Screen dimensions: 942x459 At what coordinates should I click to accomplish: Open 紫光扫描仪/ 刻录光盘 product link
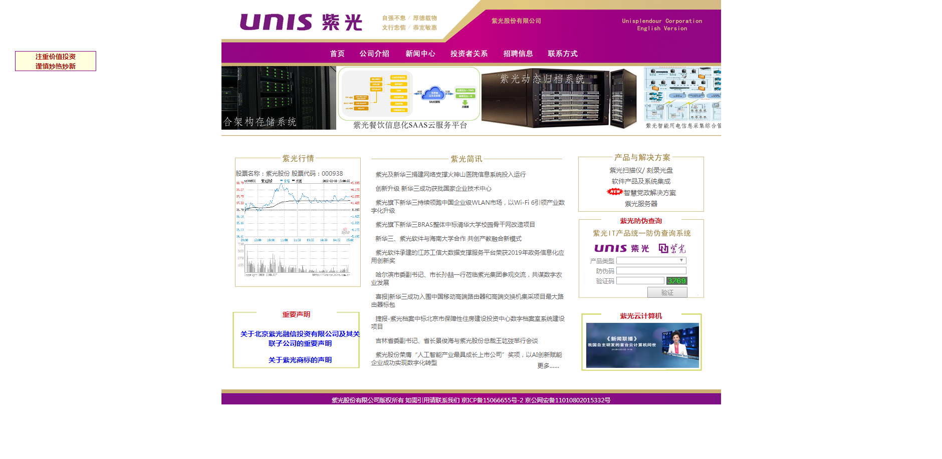[641, 171]
